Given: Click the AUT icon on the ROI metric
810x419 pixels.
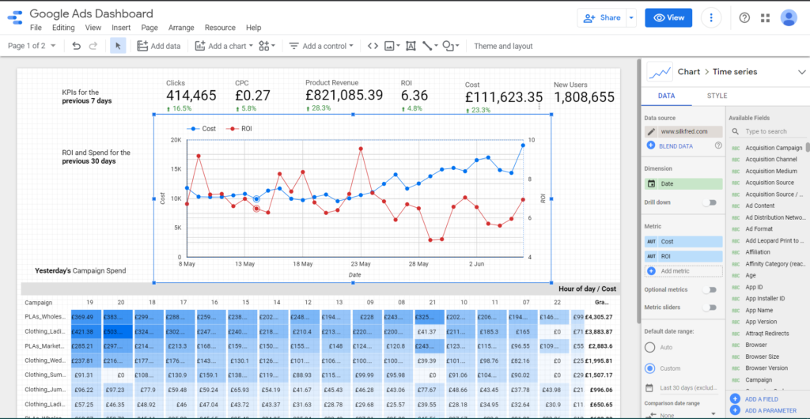Looking at the screenshot, I should coord(652,256).
